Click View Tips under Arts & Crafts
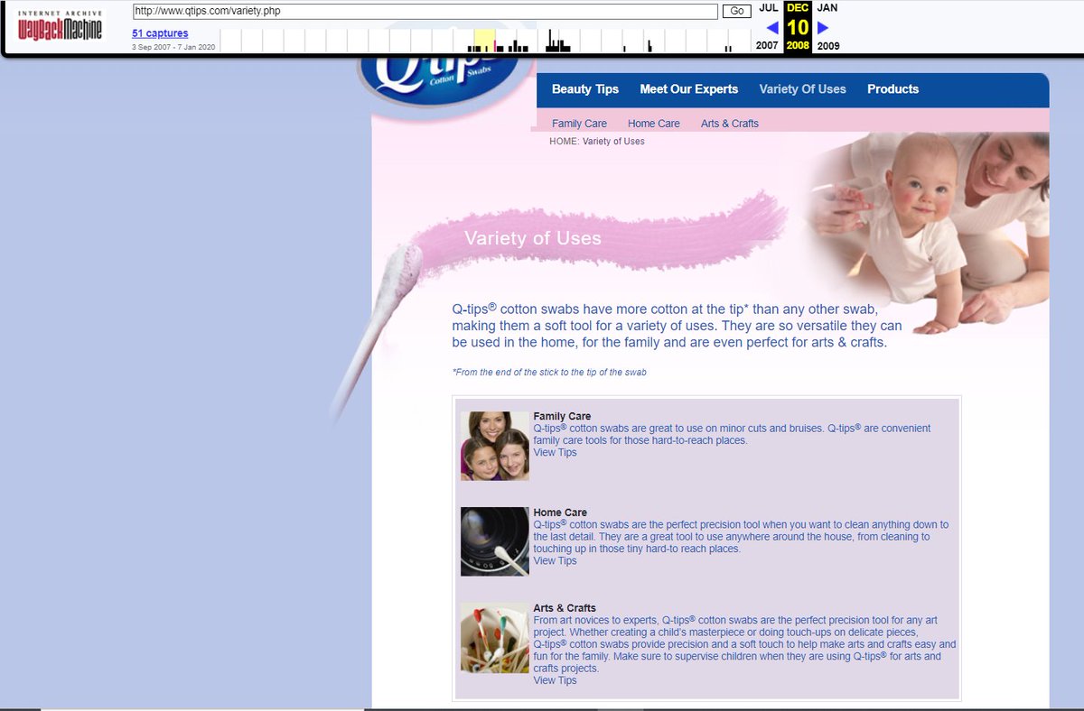This screenshot has height=711, width=1084. point(555,680)
